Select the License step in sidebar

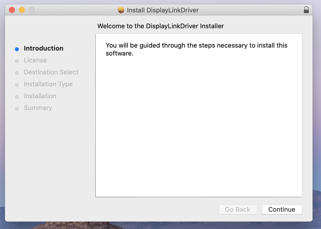(35, 60)
